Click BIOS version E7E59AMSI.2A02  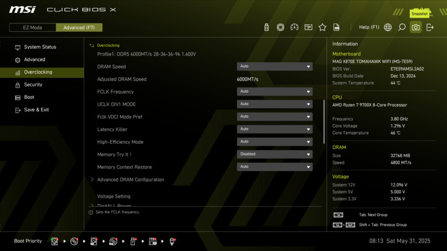point(407,69)
